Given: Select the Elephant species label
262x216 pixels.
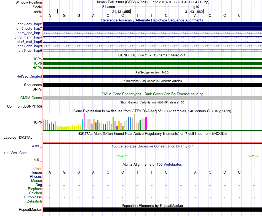Looking at the screenshot, I should tap(35, 189).
